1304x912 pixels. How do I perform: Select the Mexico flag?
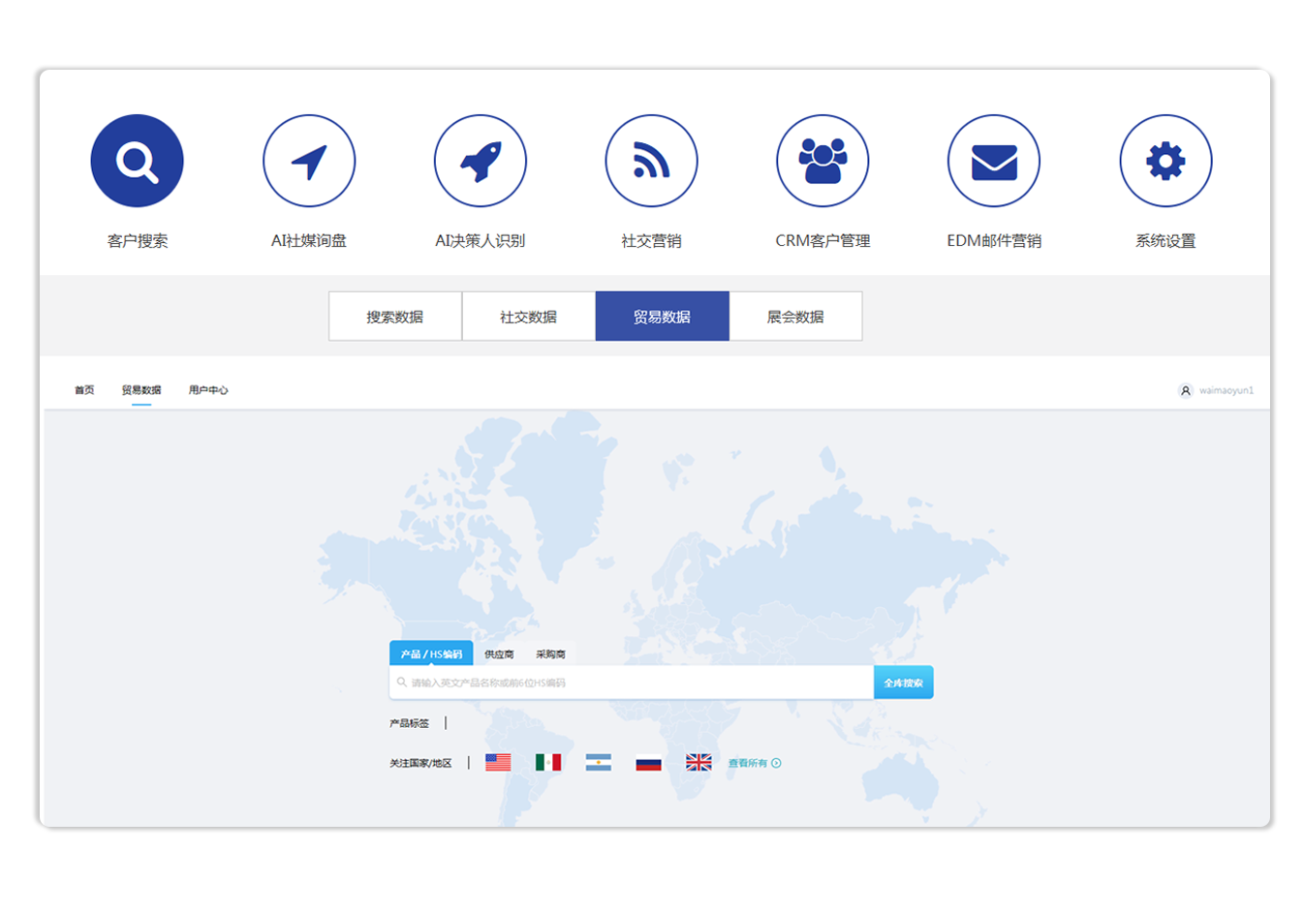(548, 763)
